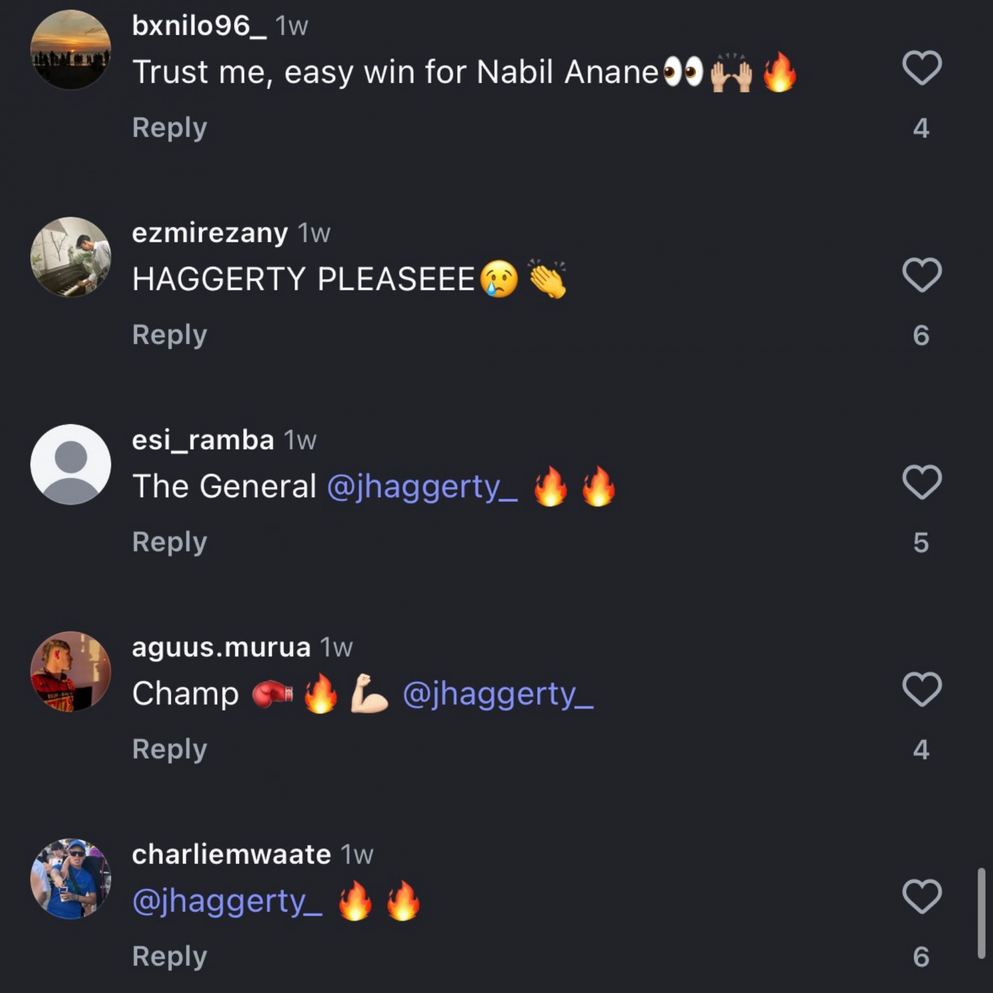This screenshot has height=993, width=993.
Task: Tap the heart on esi_ramba's comment
Action: click(922, 482)
